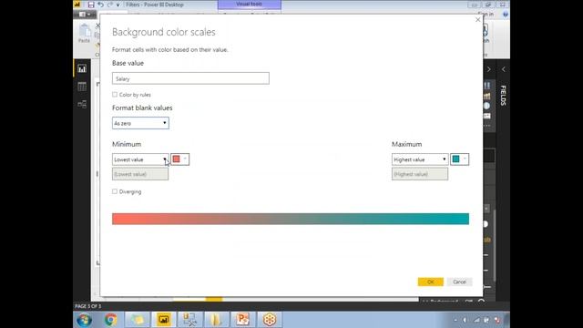Screen dimensions: 583x328
Task: Open the Snipping Tool taskbar icon
Action: coord(190,320)
